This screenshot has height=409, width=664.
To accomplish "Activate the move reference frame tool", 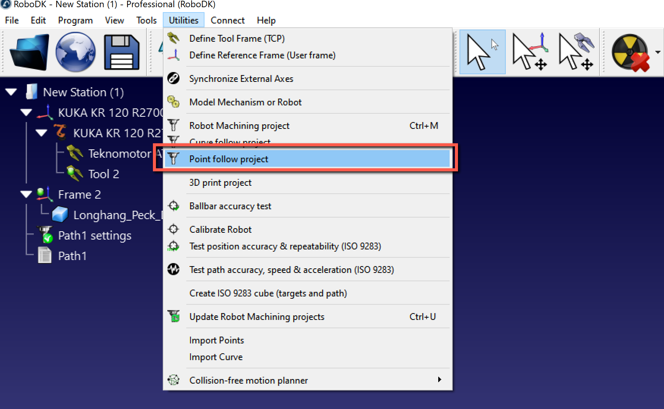I will point(529,52).
